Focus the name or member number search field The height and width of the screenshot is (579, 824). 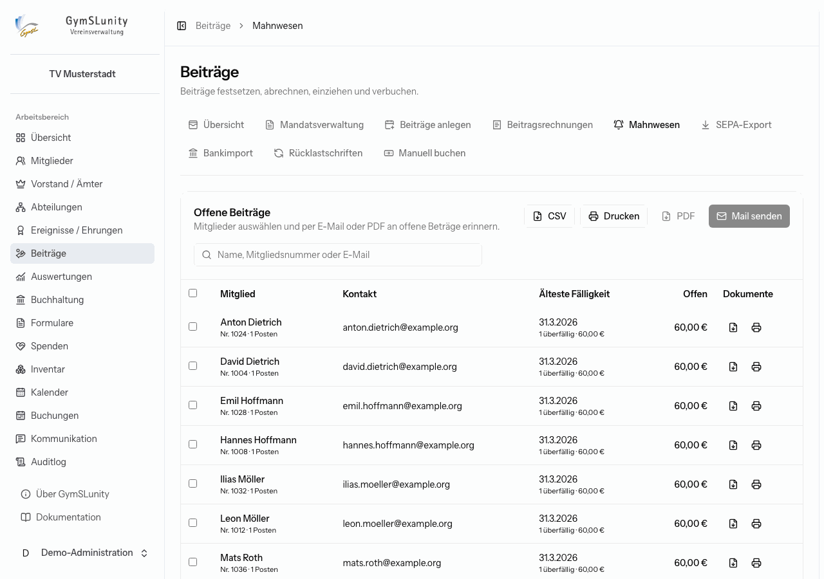click(x=338, y=255)
